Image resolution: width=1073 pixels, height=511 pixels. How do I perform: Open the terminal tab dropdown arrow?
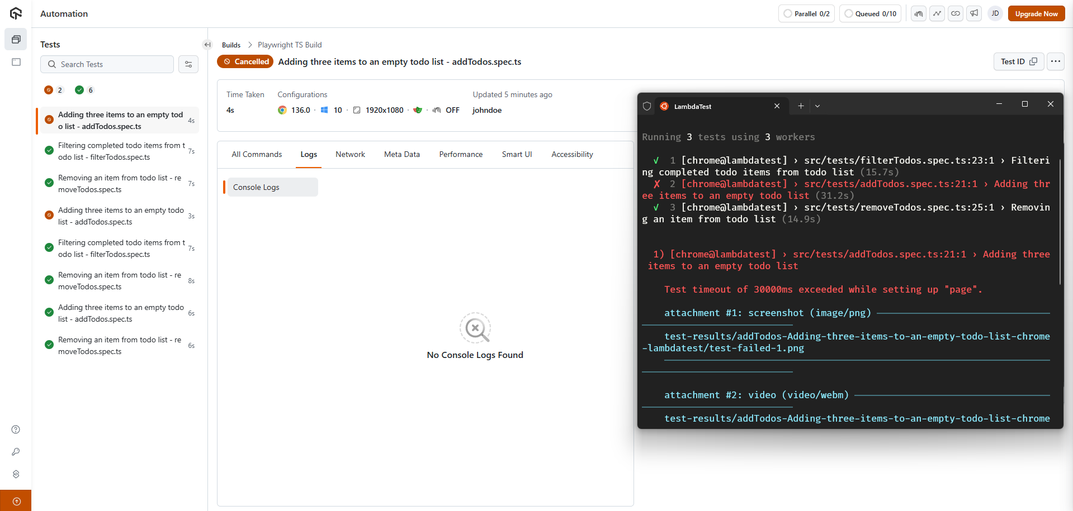(x=817, y=106)
